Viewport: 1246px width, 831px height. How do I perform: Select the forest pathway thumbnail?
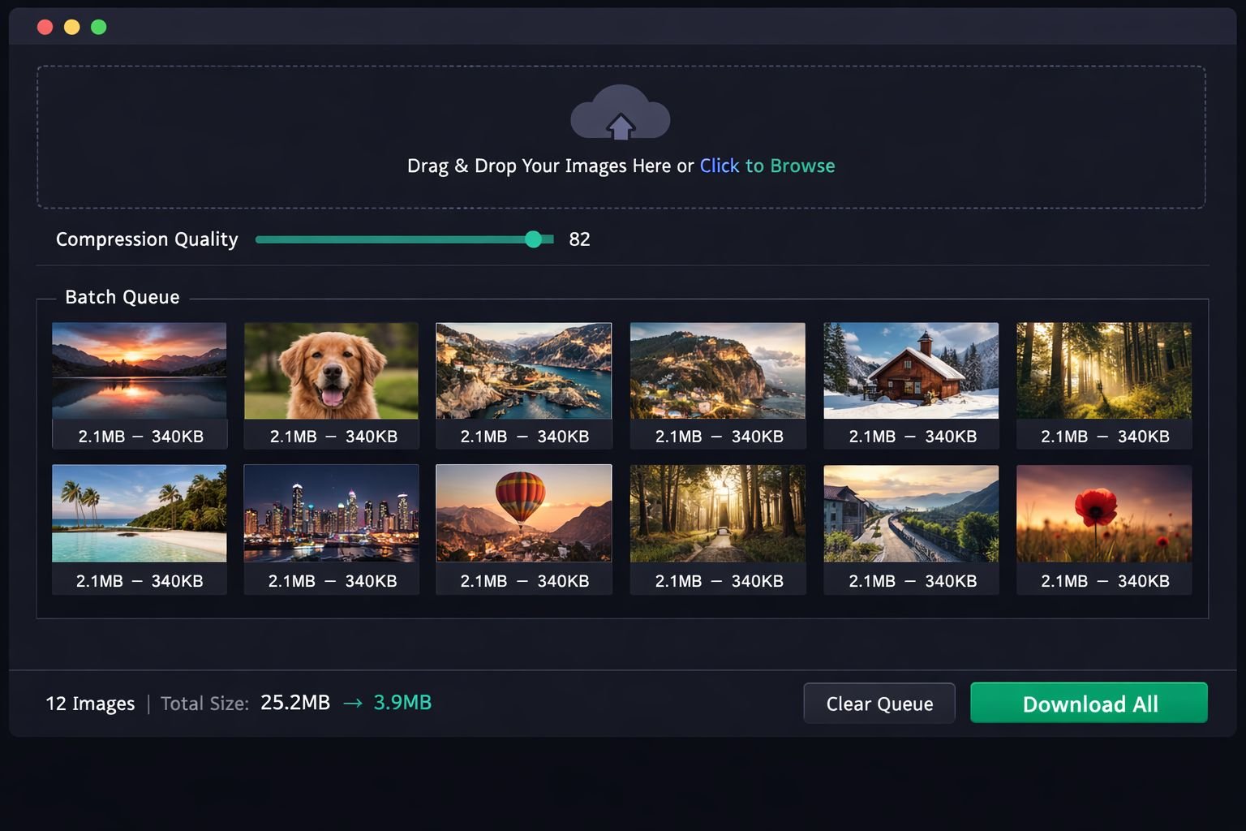pos(718,513)
